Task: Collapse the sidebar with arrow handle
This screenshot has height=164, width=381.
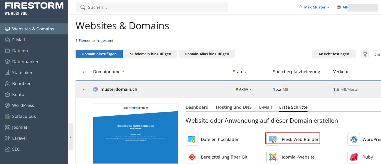Action: point(70,137)
